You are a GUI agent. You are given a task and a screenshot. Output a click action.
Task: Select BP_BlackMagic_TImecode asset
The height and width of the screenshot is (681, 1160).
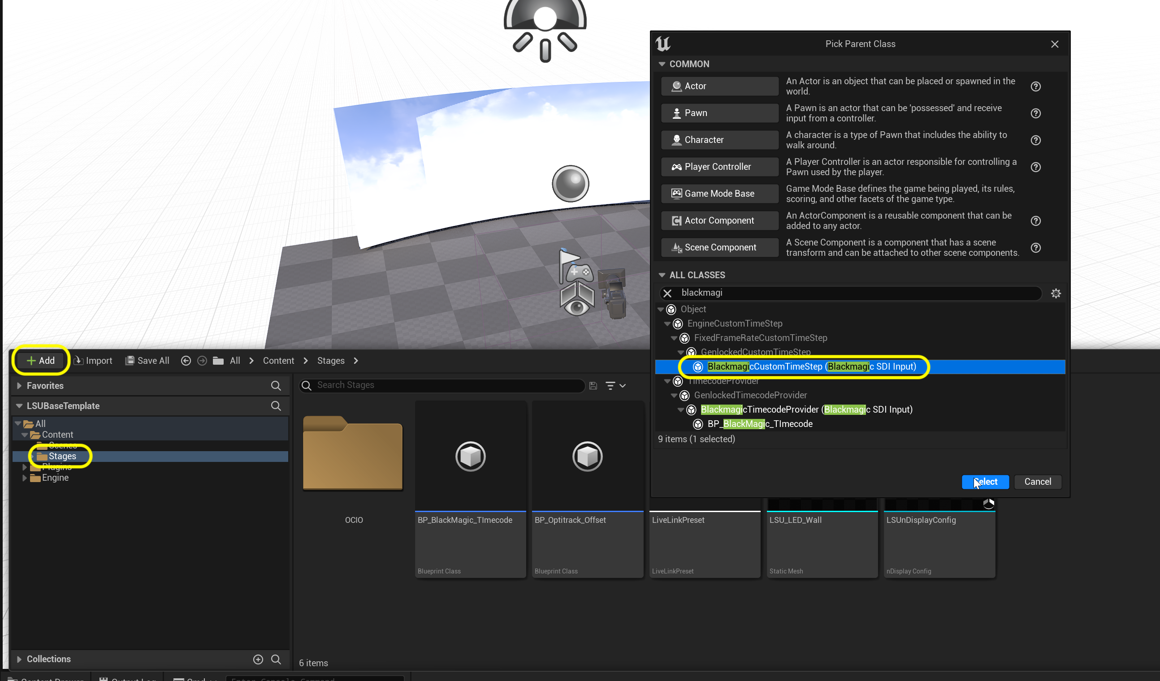point(471,489)
